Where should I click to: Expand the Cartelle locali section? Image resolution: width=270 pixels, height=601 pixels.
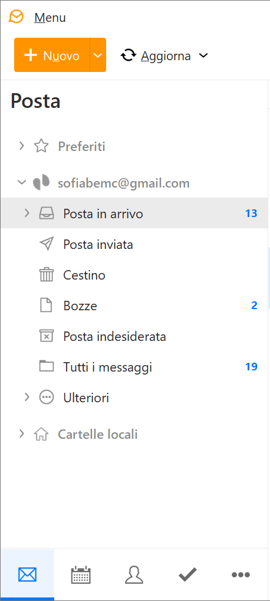tap(22, 434)
